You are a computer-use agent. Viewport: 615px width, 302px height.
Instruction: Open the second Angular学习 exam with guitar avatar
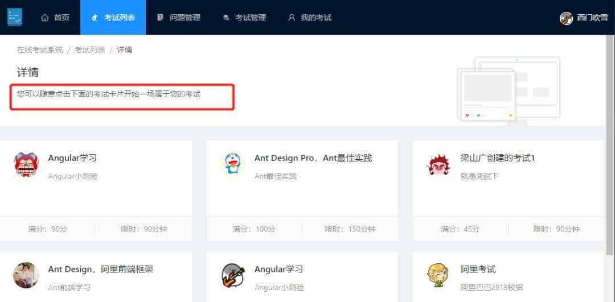278,269
